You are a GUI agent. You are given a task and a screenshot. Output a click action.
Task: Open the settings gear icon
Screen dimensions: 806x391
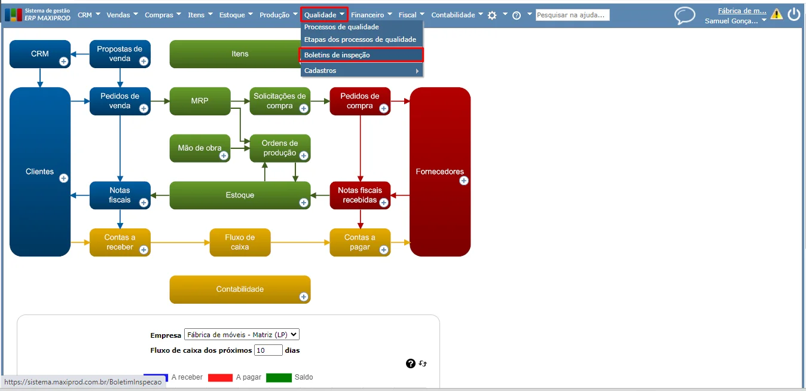492,16
